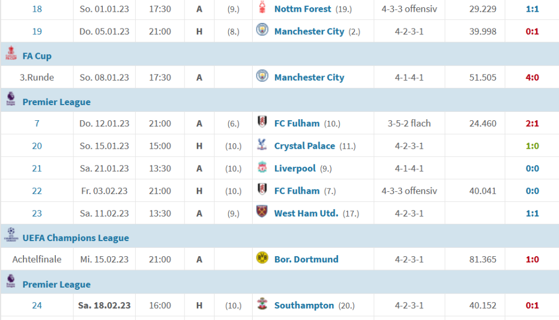
Task: Open the Southampton 0:1 result
Action: (532, 305)
